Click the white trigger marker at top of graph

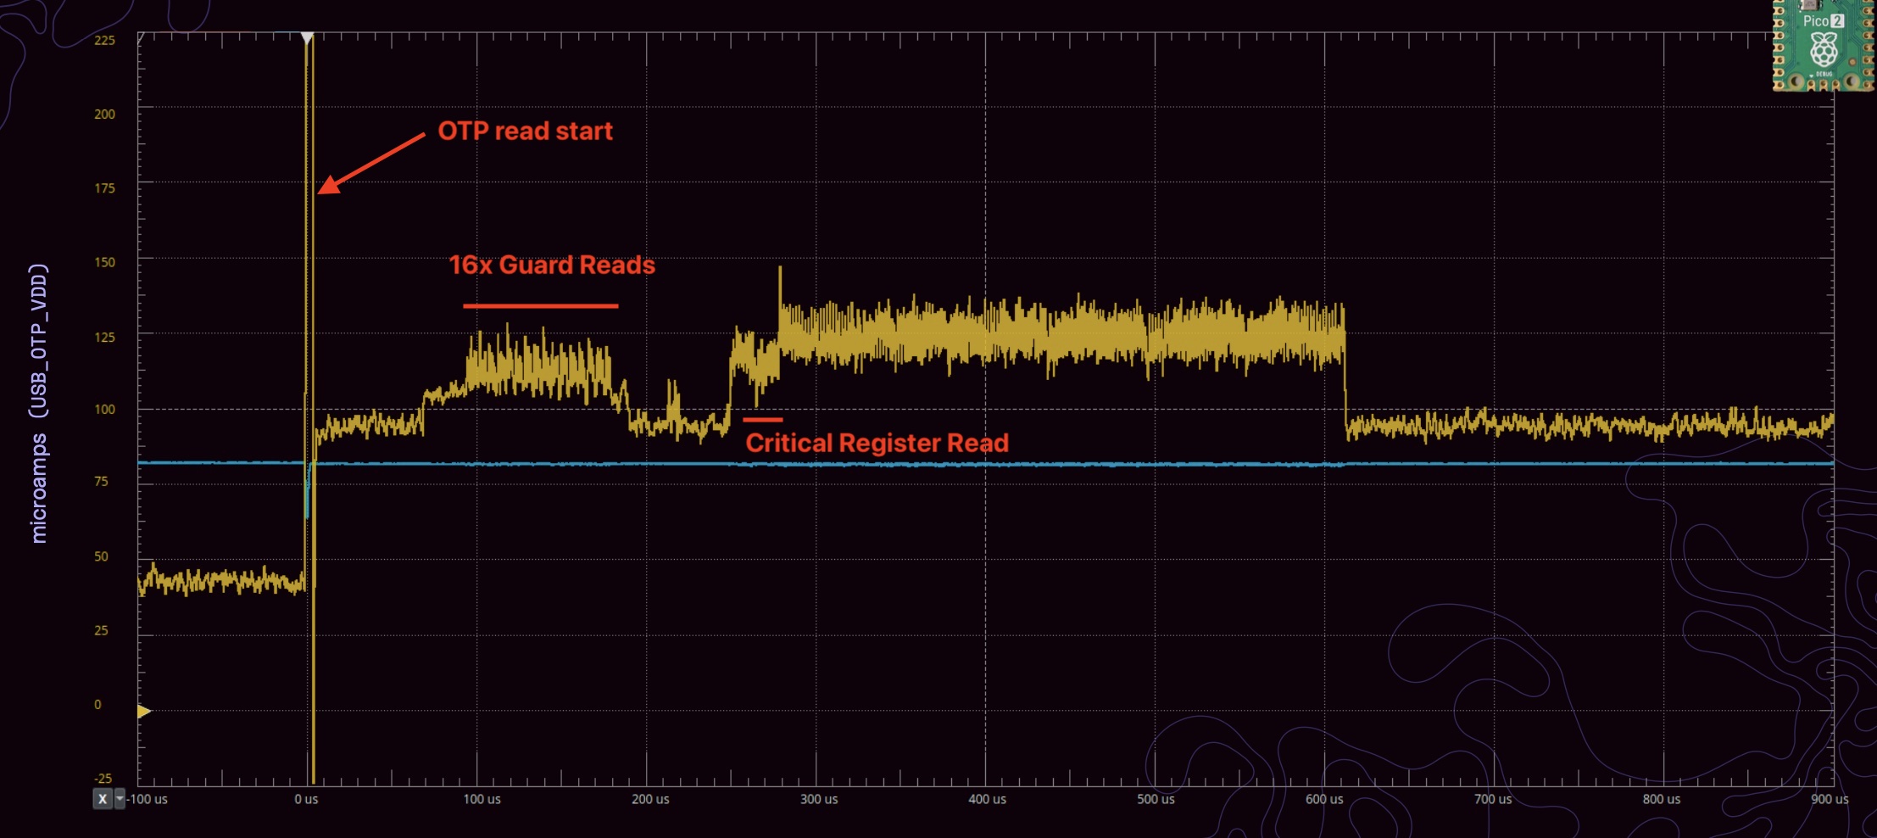307,37
